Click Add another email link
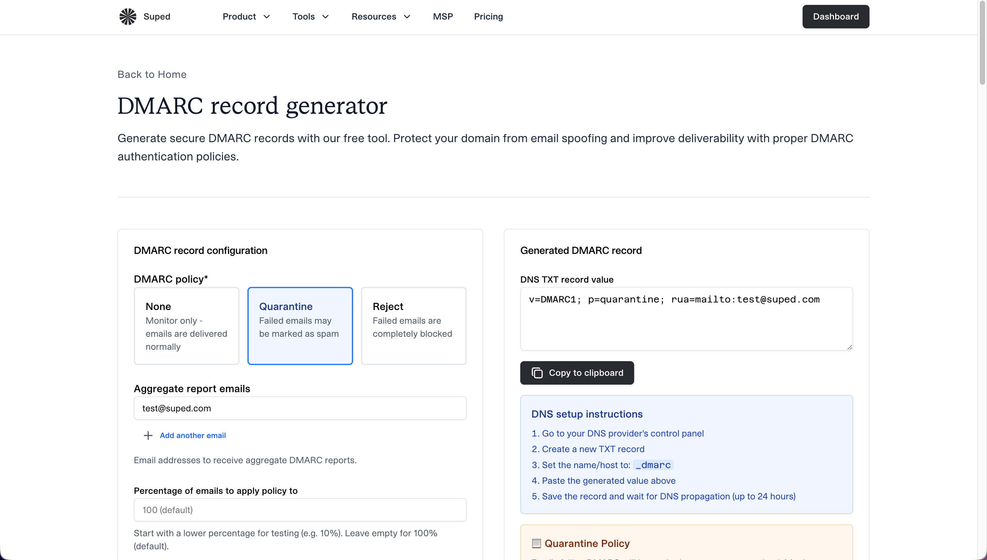The height and width of the screenshot is (560, 987). coord(193,435)
